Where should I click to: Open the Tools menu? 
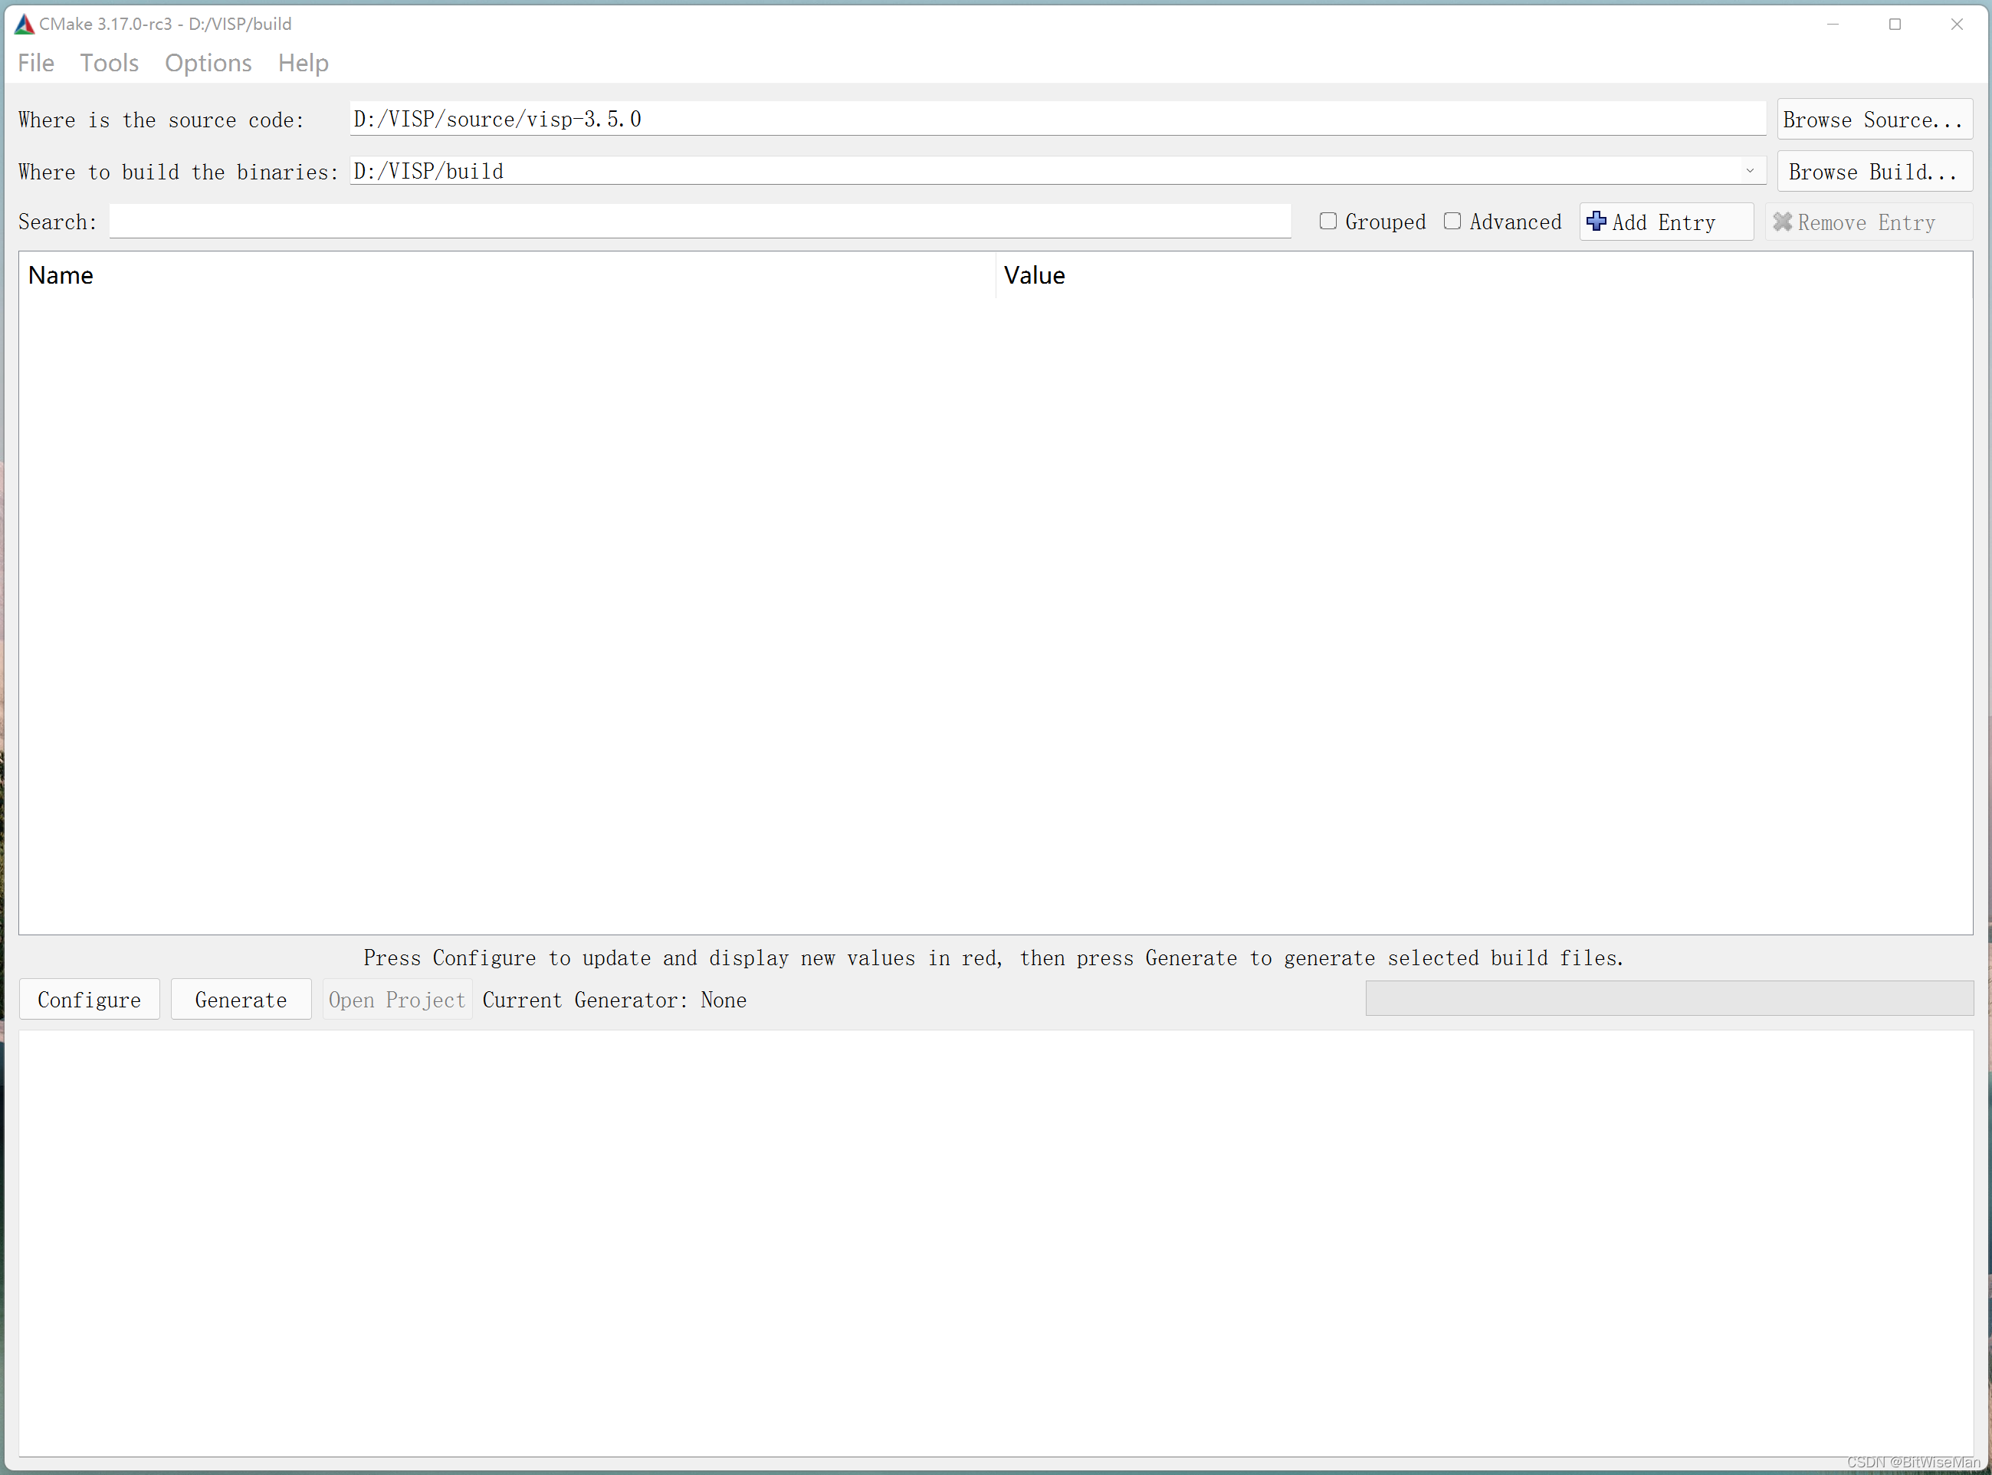[109, 63]
